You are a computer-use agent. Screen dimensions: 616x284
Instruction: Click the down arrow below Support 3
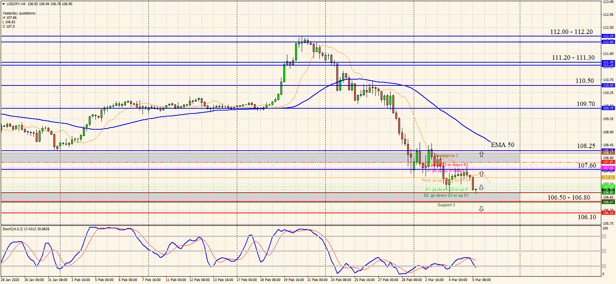(481, 209)
